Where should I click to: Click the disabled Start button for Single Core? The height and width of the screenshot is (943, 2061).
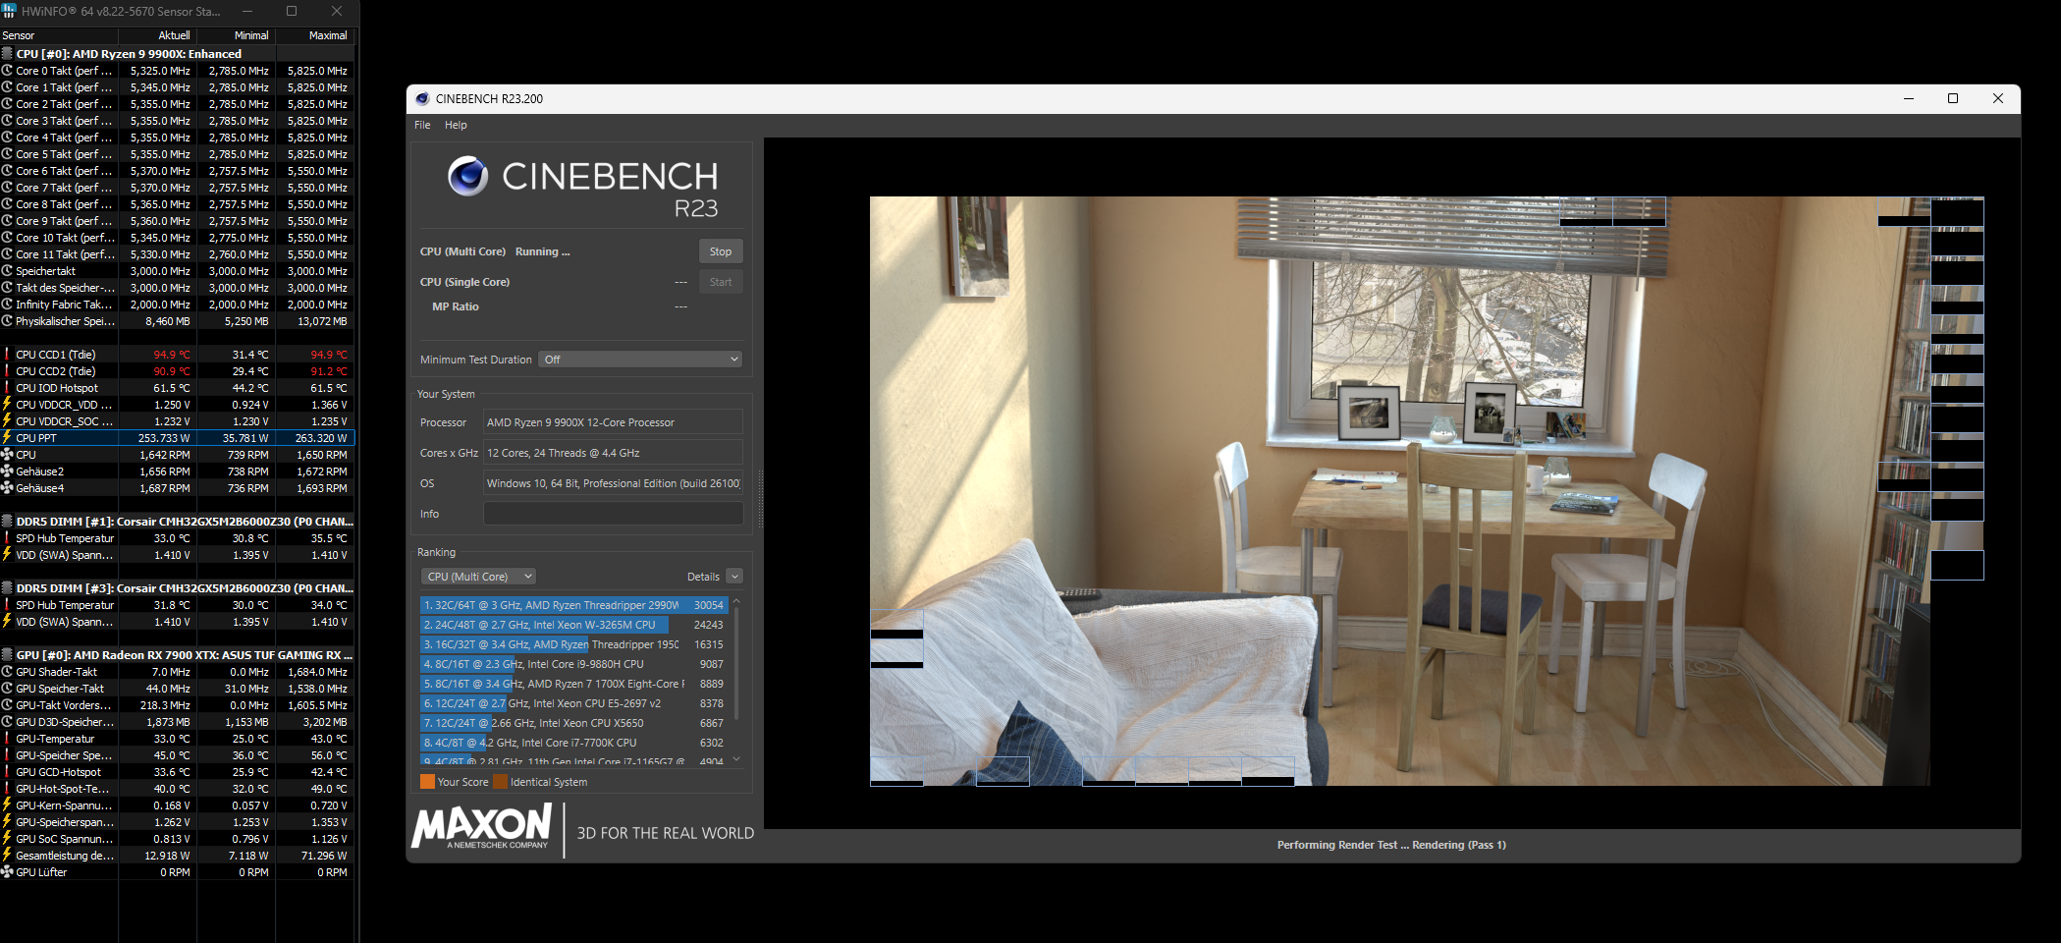tap(721, 282)
